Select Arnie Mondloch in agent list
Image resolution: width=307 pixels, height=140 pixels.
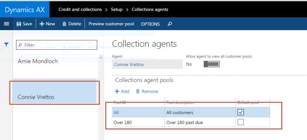click(38, 61)
